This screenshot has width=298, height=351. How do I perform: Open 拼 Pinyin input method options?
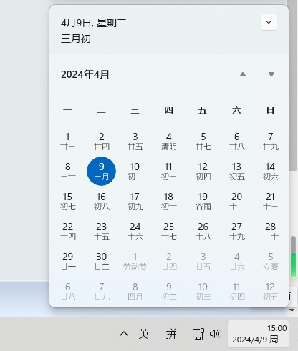click(x=171, y=334)
